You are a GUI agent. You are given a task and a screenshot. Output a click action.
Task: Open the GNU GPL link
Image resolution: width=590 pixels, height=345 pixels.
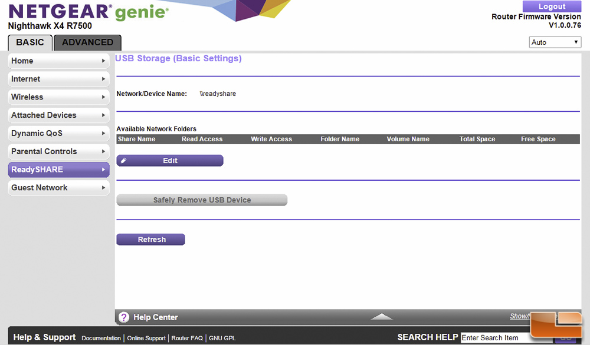point(222,339)
